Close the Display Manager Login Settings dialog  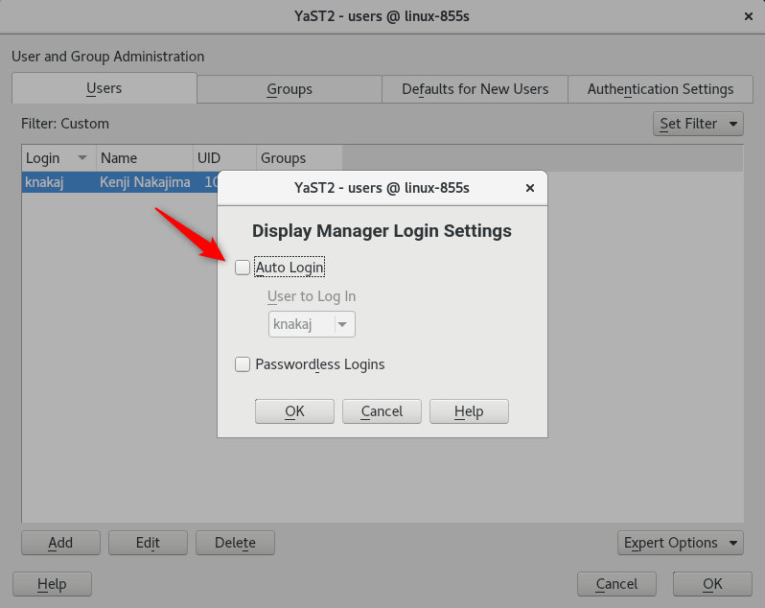[x=530, y=188]
